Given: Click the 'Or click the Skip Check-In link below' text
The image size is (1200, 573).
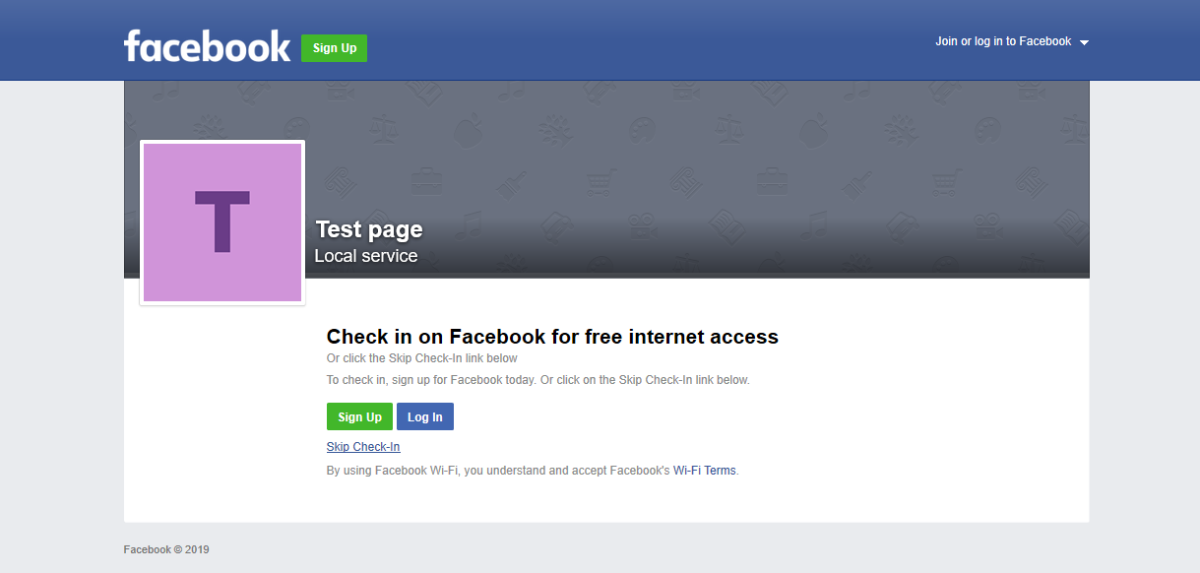Looking at the screenshot, I should click(x=421, y=358).
